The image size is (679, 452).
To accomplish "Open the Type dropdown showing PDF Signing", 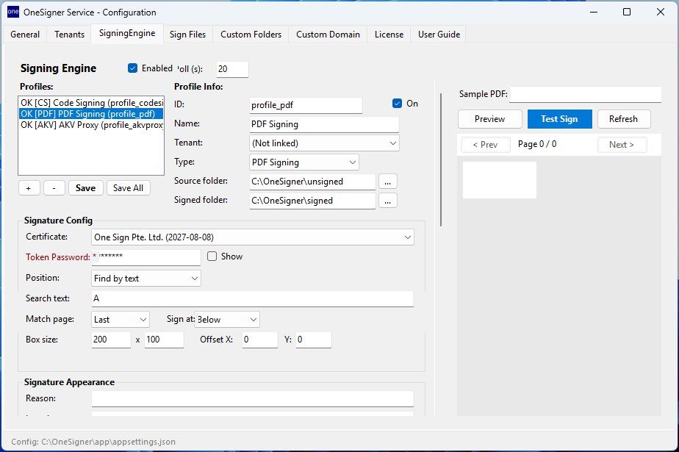I will (x=304, y=162).
